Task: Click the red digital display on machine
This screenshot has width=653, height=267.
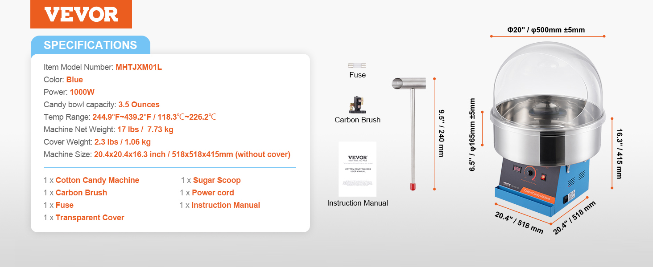Action: coord(517,170)
